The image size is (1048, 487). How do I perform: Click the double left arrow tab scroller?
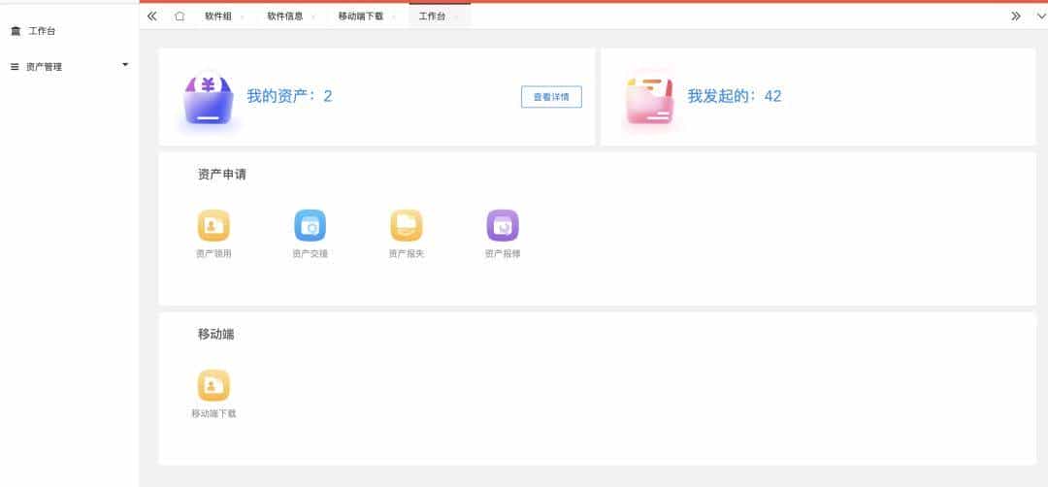tap(151, 16)
